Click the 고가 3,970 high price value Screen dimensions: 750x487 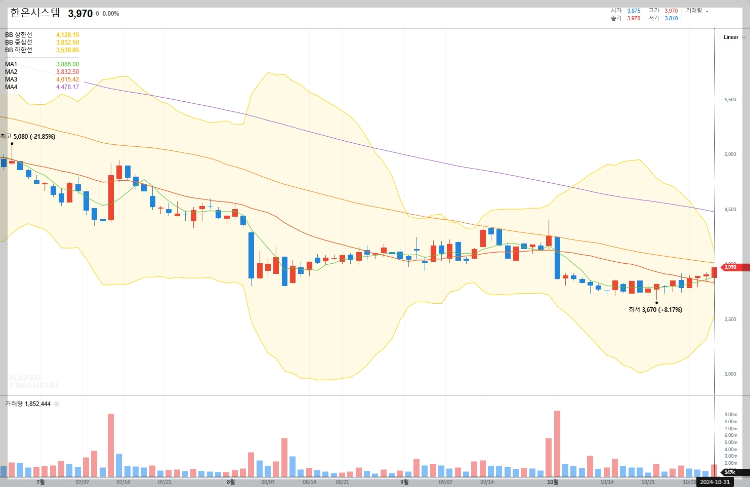click(x=671, y=11)
